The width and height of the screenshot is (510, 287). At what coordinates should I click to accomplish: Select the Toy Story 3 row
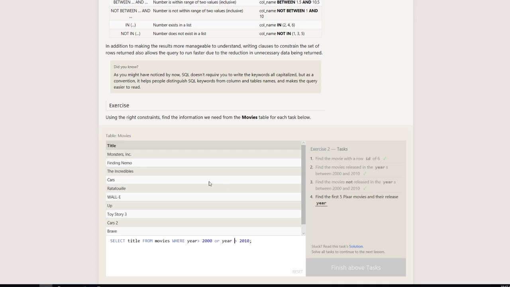point(203,214)
